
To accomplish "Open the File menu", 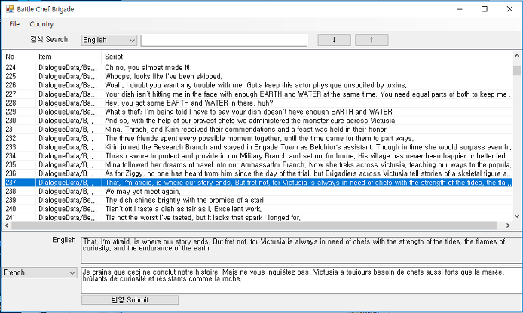I will point(14,24).
